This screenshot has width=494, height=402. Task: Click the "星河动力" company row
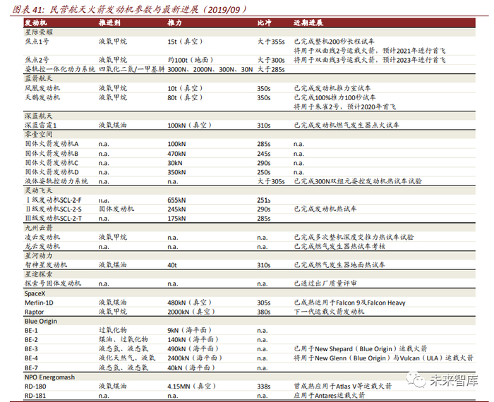coord(250,255)
